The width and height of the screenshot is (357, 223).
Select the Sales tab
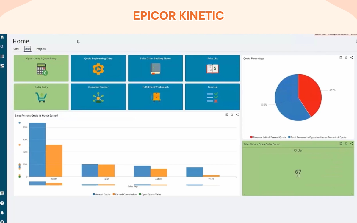pos(27,49)
